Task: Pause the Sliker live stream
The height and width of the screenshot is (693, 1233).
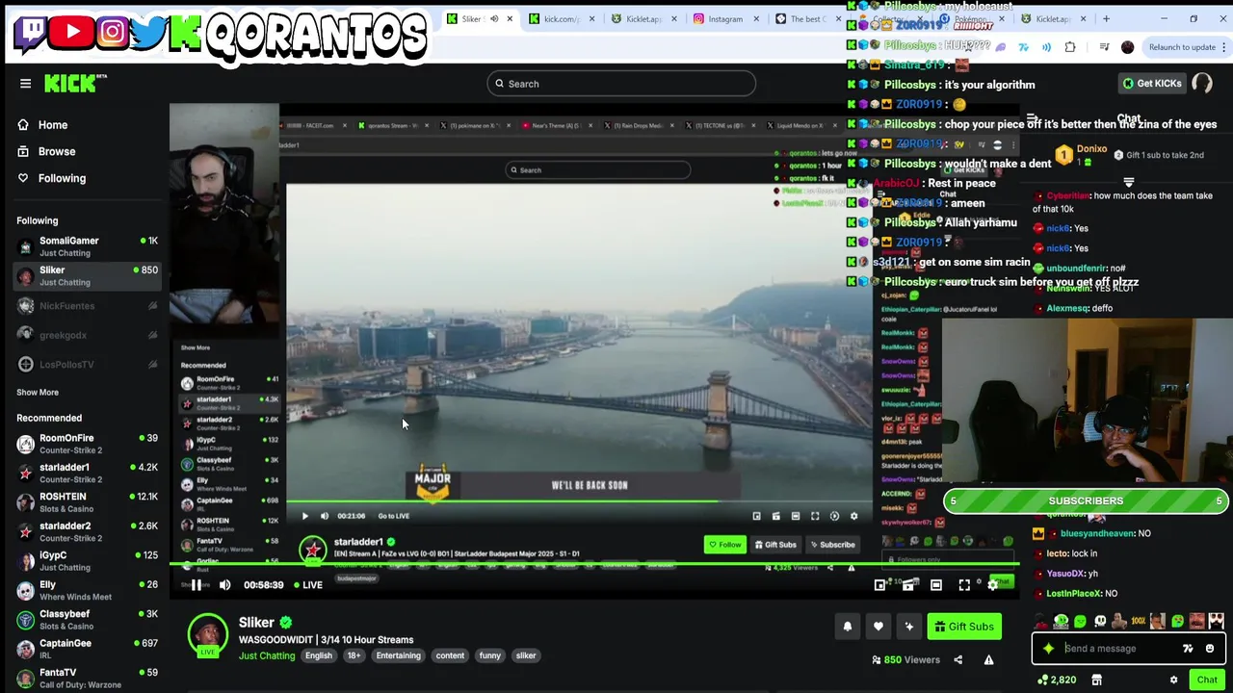Action: pyautogui.click(x=196, y=584)
